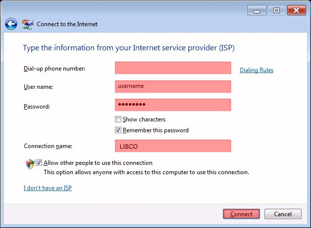This screenshot has width=311, height=228.
Task: Toggle Allow other people to use this connection
Action: click(x=39, y=163)
